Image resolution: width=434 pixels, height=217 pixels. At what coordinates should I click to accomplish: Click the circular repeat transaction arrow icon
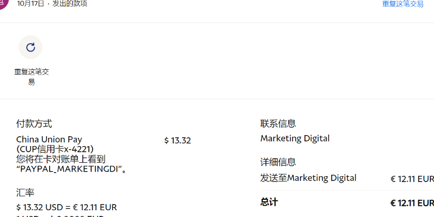pyautogui.click(x=30, y=47)
